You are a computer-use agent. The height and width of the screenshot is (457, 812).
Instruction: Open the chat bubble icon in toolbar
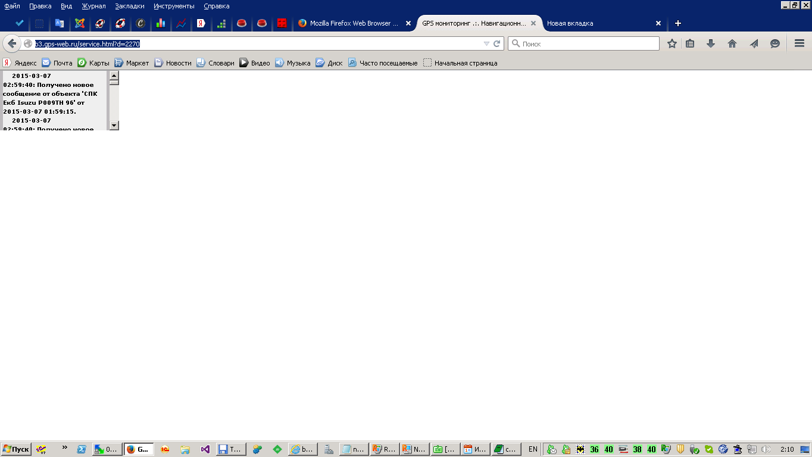coord(775,43)
